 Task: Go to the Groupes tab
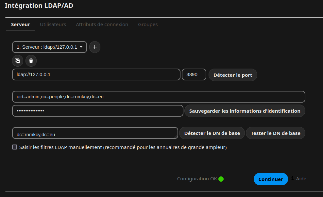click(x=148, y=25)
